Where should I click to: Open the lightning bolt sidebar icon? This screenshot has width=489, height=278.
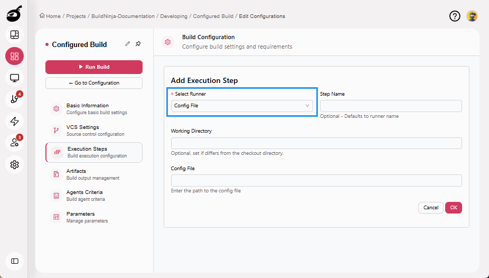coord(14,121)
